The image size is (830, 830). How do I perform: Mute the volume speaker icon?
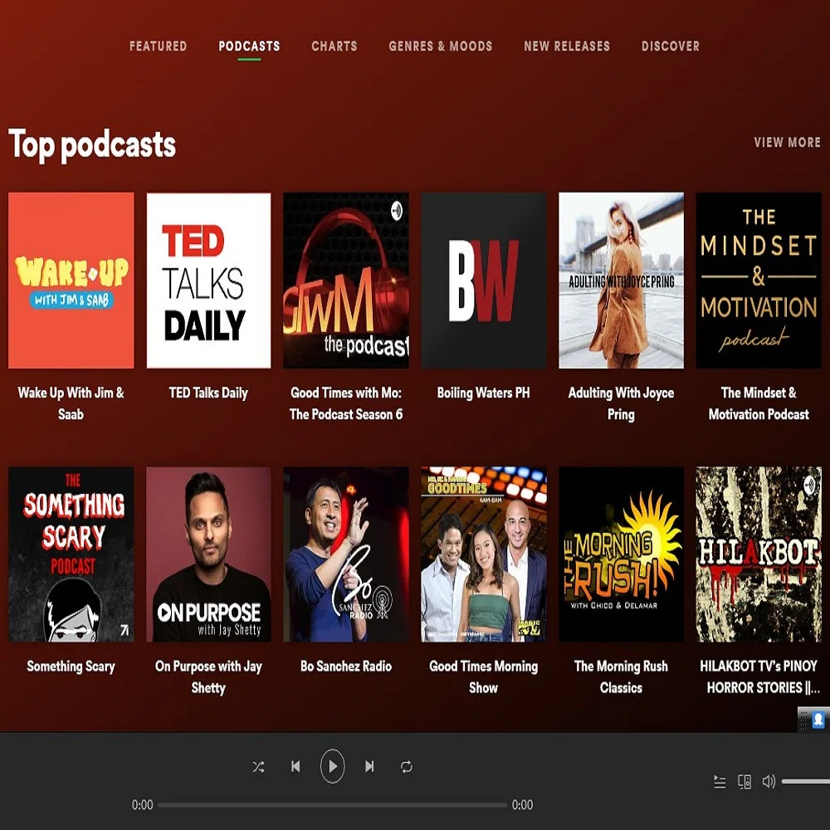769,781
